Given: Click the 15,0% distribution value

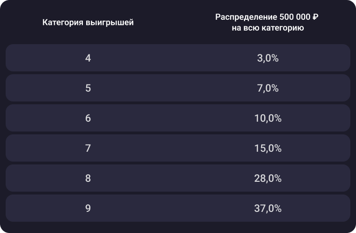Looking at the screenshot, I should (x=267, y=148).
